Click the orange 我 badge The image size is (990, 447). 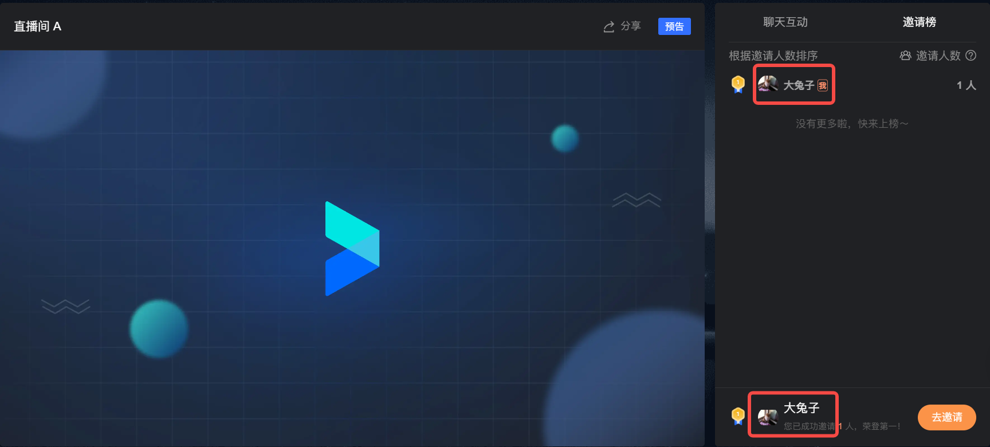(823, 85)
